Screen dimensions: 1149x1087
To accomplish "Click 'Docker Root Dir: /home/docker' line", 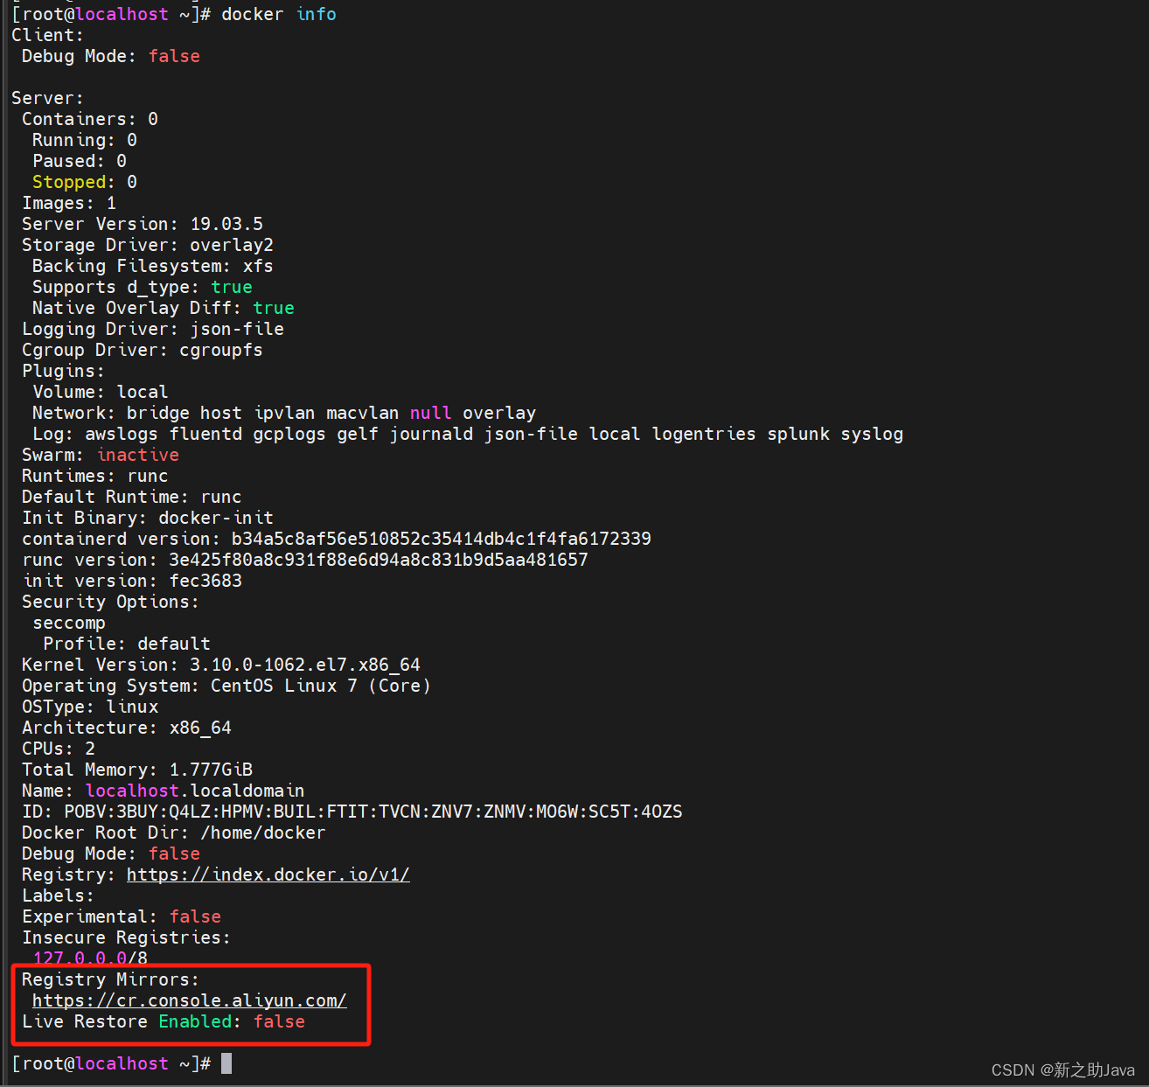I will [174, 833].
